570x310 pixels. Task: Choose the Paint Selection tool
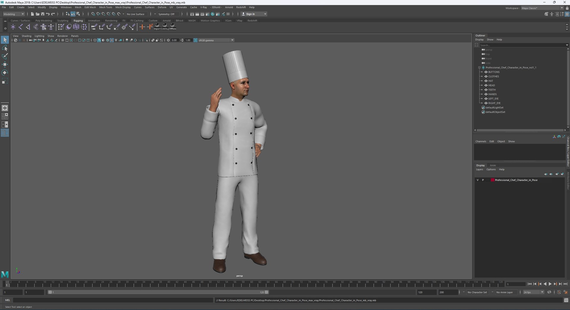(x=5, y=56)
